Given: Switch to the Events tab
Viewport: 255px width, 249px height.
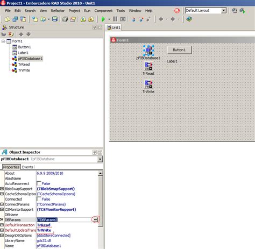Looking at the screenshot, I should point(27,167).
